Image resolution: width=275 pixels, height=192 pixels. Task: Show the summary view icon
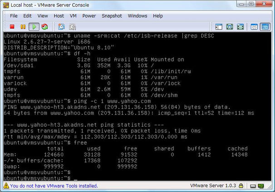coord(254,27)
